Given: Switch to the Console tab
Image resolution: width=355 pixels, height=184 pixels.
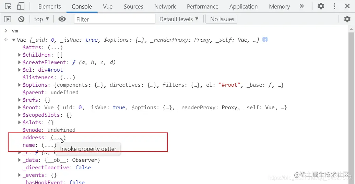Looking at the screenshot, I should click(x=82, y=6).
